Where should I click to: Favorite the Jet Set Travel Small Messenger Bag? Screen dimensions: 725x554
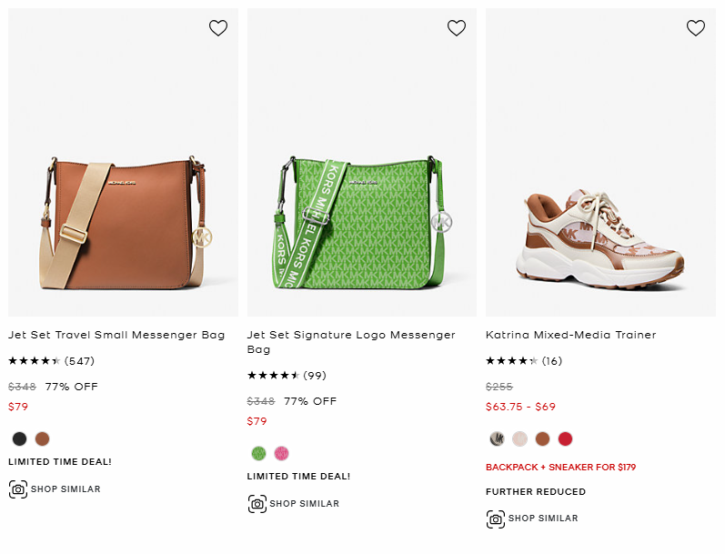click(x=218, y=28)
